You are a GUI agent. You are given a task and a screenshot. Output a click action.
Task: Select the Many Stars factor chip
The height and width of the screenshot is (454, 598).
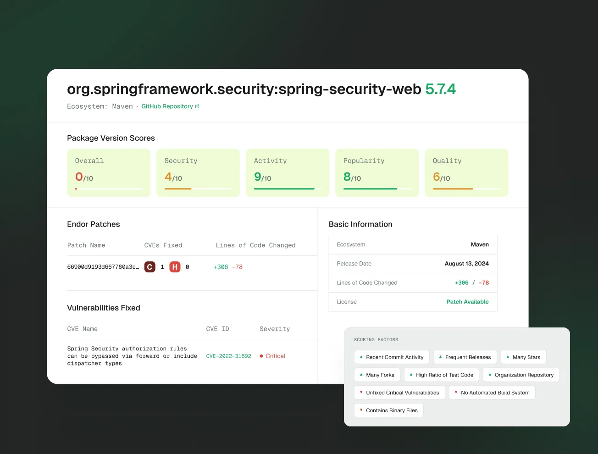(x=523, y=357)
